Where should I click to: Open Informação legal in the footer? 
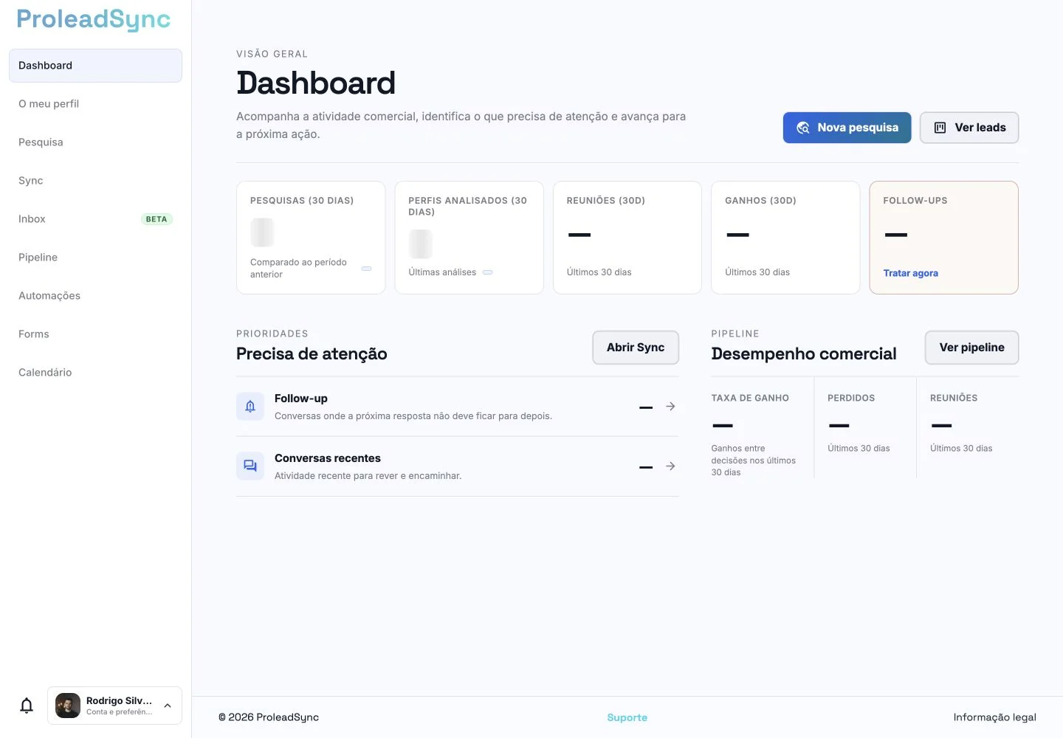click(x=994, y=717)
